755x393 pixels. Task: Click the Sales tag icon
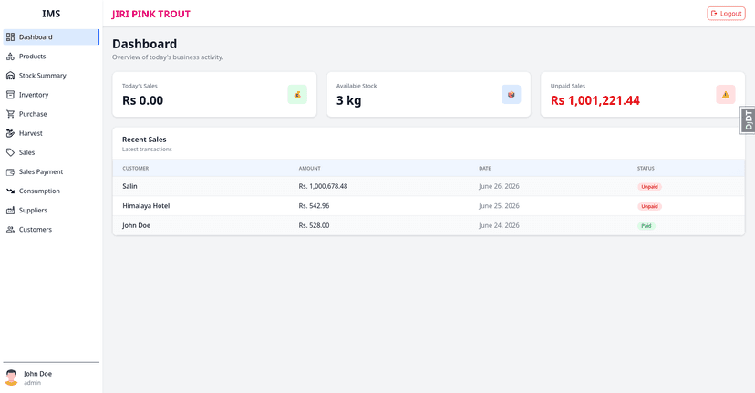point(10,152)
